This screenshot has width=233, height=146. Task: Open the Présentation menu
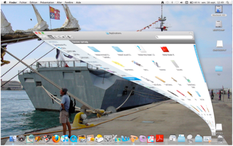[x=47, y=2]
